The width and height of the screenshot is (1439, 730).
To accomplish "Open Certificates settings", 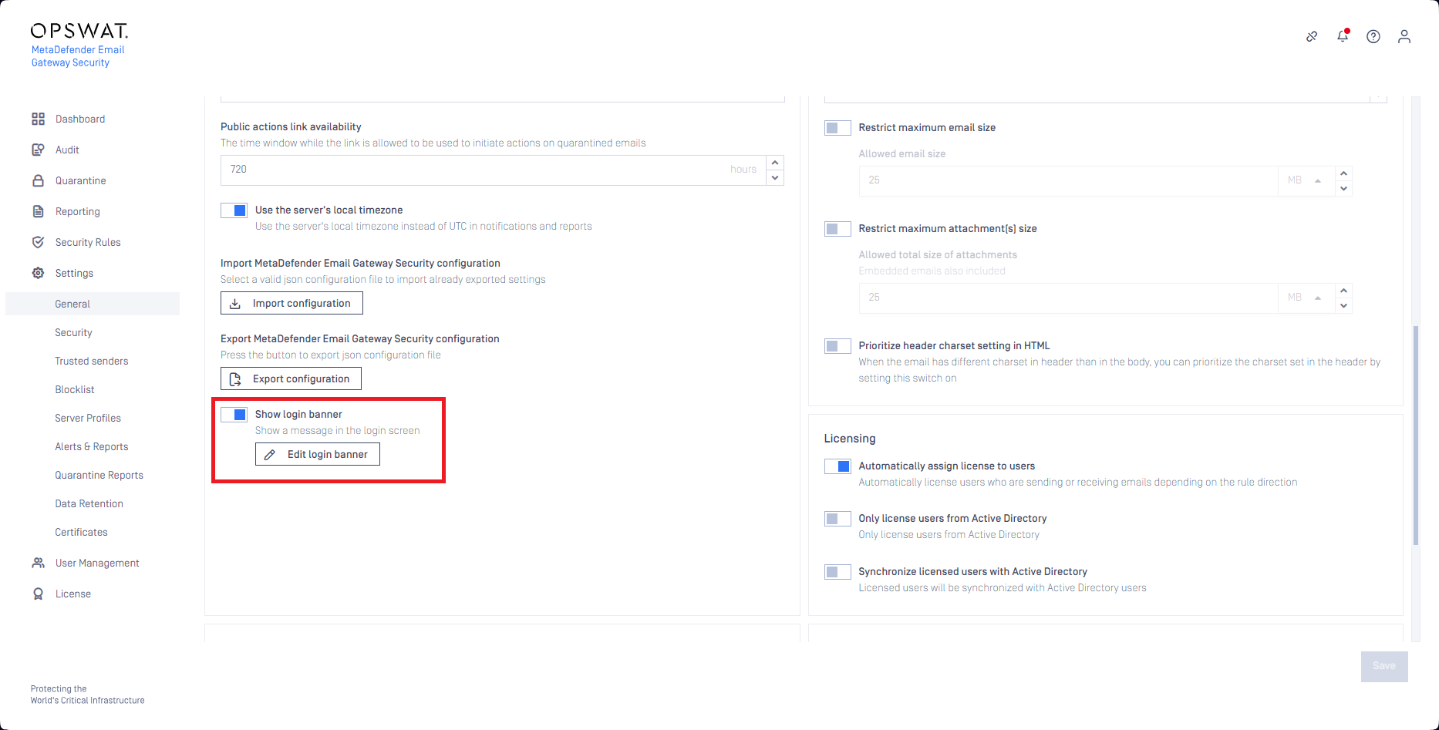I will click(x=81, y=532).
